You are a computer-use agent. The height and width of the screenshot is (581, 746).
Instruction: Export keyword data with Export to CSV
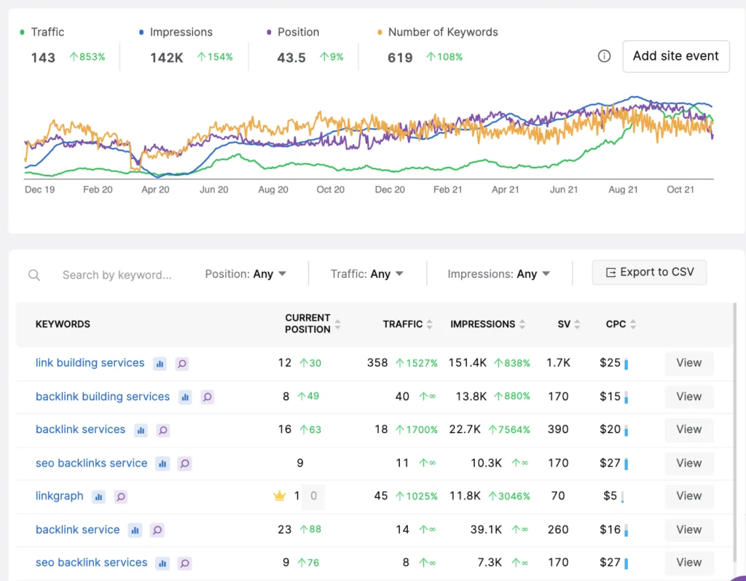(649, 273)
